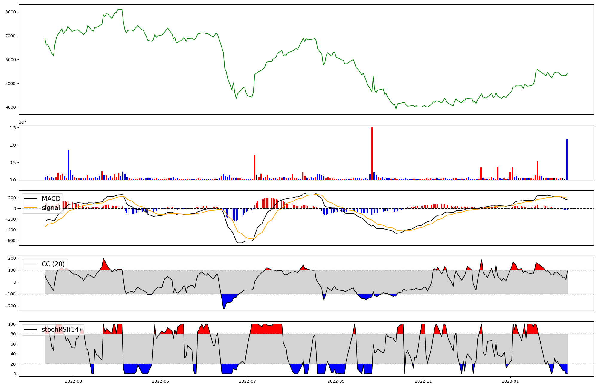This screenshot has width=598, height=388.
Task: Click the 2022-05 x-axis date label
Action: [x=161, y=381]
